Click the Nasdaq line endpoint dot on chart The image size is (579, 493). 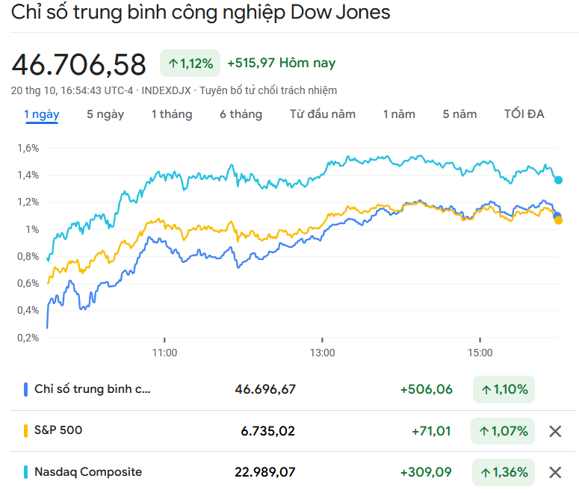pos(558,180)
